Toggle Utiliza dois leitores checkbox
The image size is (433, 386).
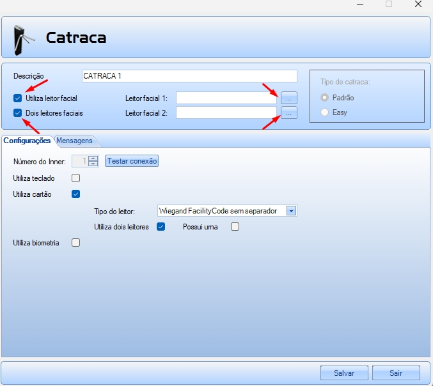click(161, 226)
